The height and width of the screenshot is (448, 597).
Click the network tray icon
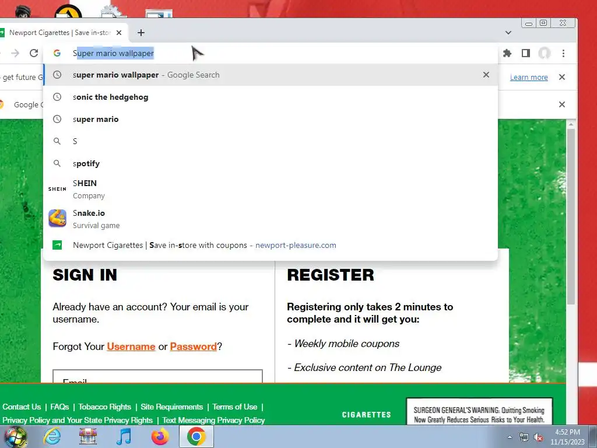[524, 437]
